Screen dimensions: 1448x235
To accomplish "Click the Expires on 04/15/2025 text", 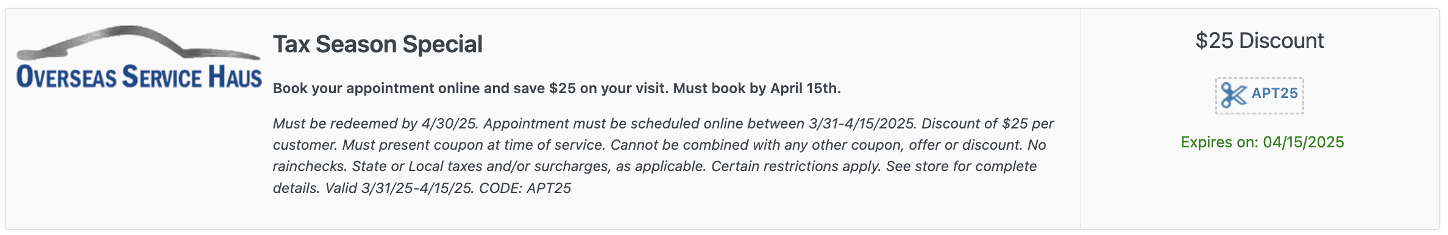I will [x=1262, y=142].
